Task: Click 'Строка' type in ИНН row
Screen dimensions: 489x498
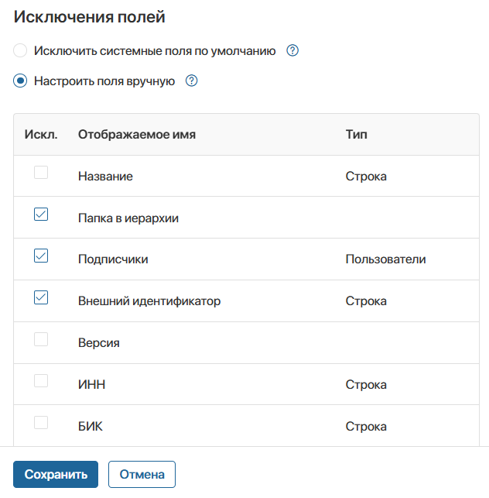Action: tap(366, 384)
